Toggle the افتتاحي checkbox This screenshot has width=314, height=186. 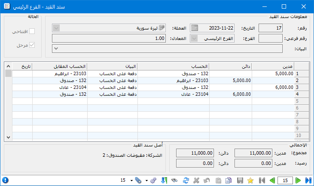(x=32, y=31)
